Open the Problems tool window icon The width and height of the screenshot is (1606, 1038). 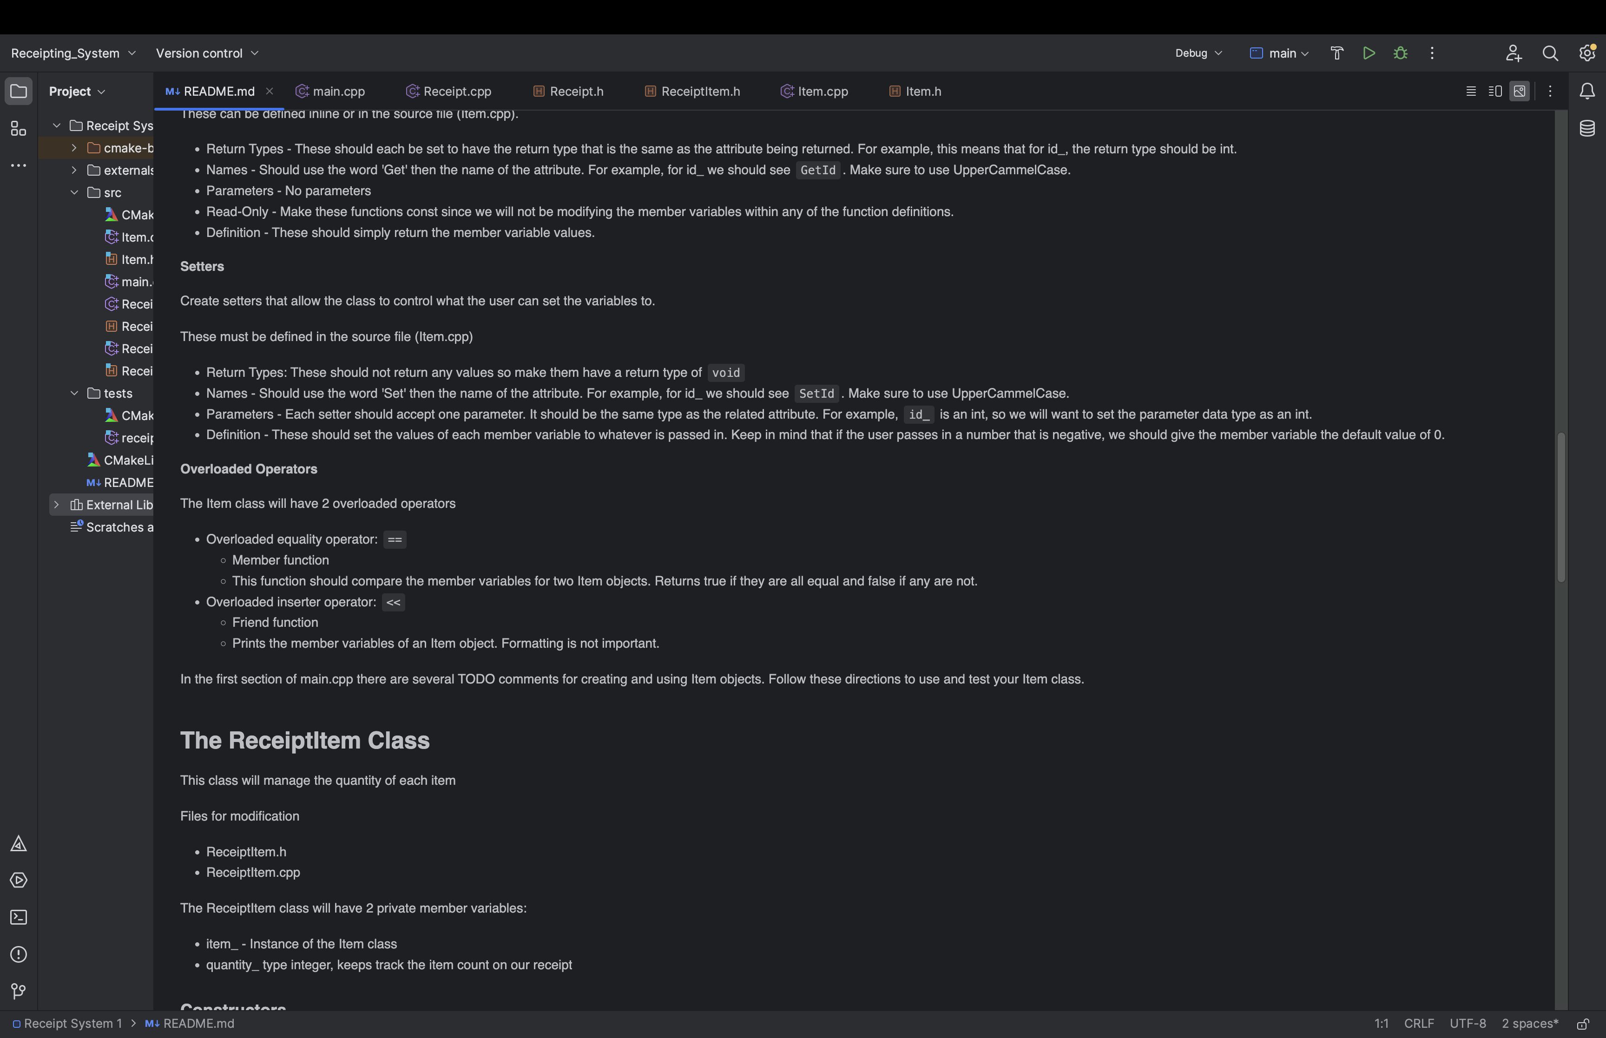[18, 954]
